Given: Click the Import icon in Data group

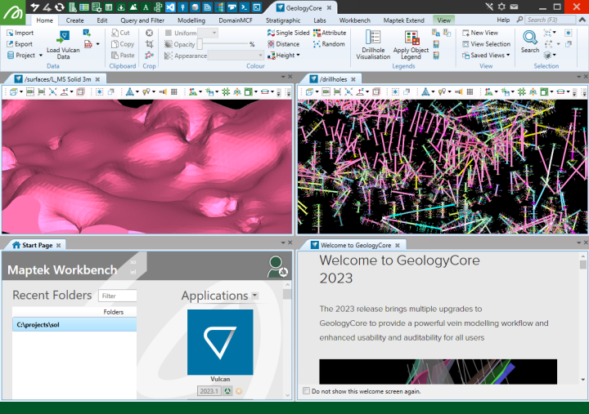Looking at the screenshot, I should 10,33.
